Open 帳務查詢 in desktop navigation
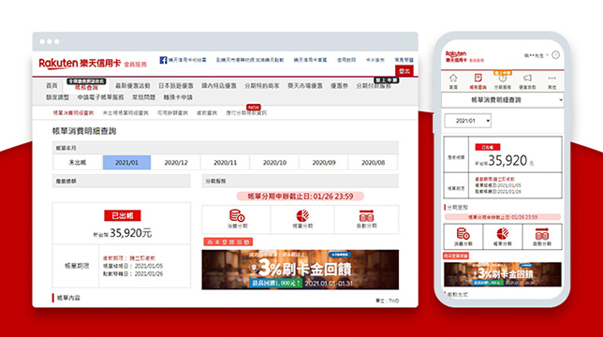This screenshot has height=337, width=603. [x=86, y=88]
